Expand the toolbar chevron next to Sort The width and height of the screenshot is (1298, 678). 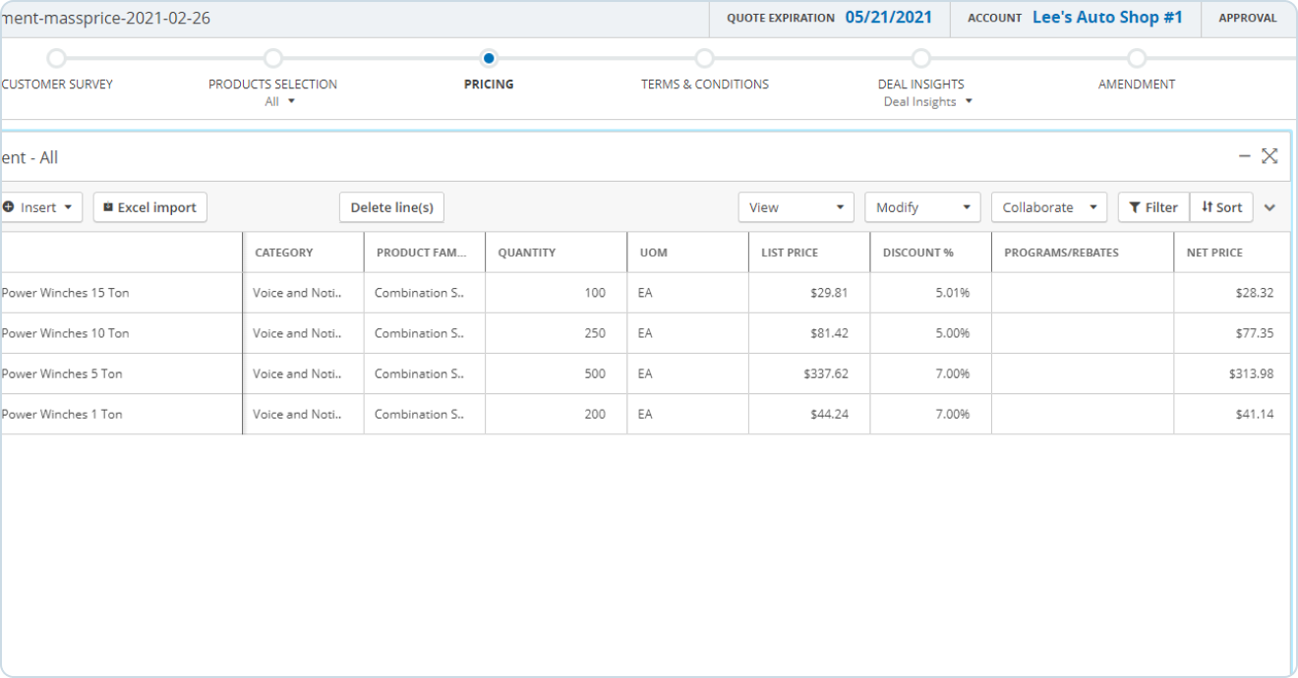click(x=1269, y=207)
